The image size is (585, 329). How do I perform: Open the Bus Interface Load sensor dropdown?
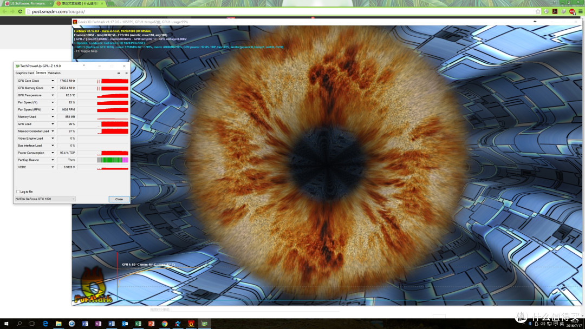point(53,146)
